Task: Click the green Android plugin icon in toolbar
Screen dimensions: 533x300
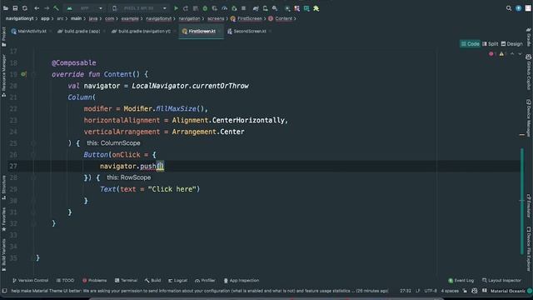Action: (x=316, y=8)
